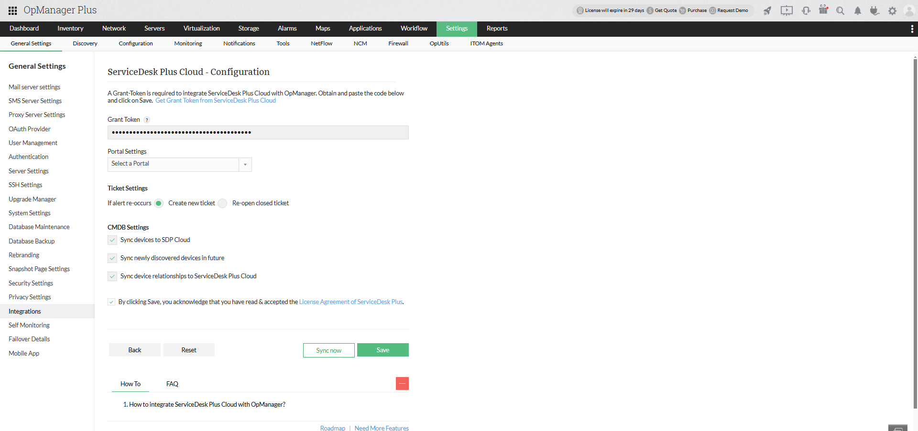
Task: Uncheck Sync devices to SDP Cloud
Action: point(112,240)
